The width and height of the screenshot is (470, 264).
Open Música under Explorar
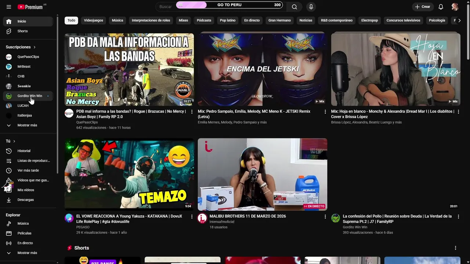click(28, 224)
